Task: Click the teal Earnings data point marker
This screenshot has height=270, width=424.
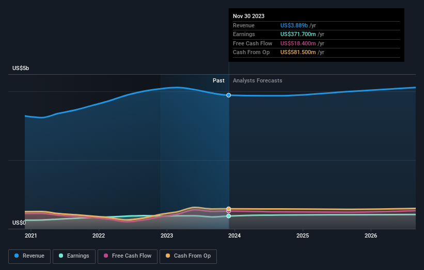Action: (x=228, y=216)
